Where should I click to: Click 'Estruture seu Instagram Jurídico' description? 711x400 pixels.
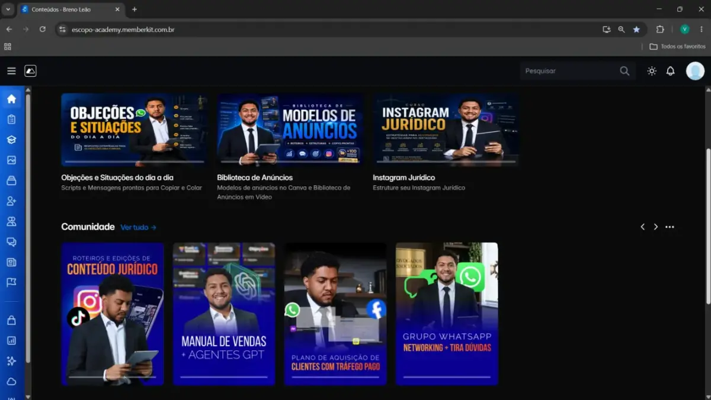[x=419, y=188]
